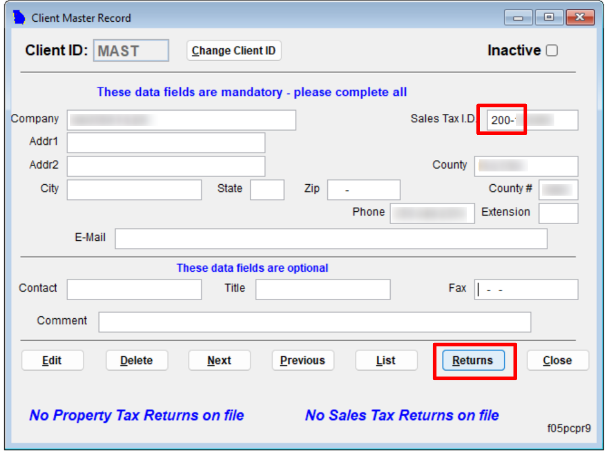Click the 'These data fields are optional' heading
606x452 pixels.
pos(252,268)
